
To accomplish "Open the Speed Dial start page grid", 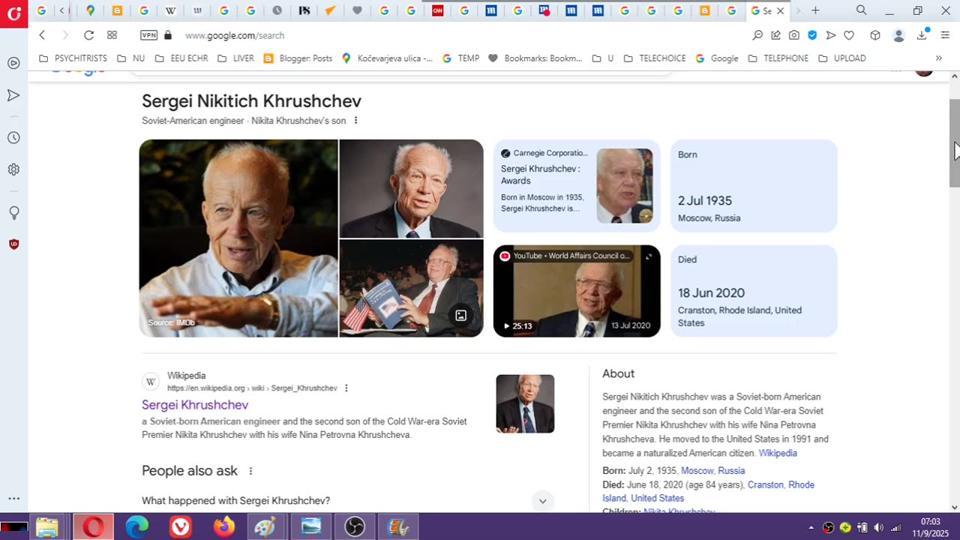I will pyautogui.click(x=112, y=35).
